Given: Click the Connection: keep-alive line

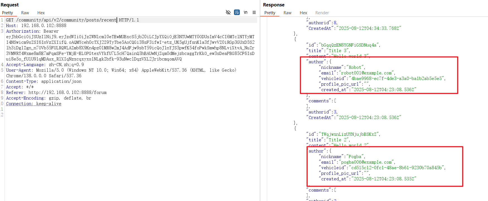Looking at the screenshot, I should pos(33,104).
